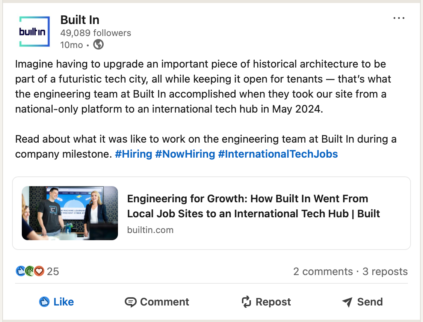Open the article preview thumbnail image
The image size is (423, 322).
[70, 213]
